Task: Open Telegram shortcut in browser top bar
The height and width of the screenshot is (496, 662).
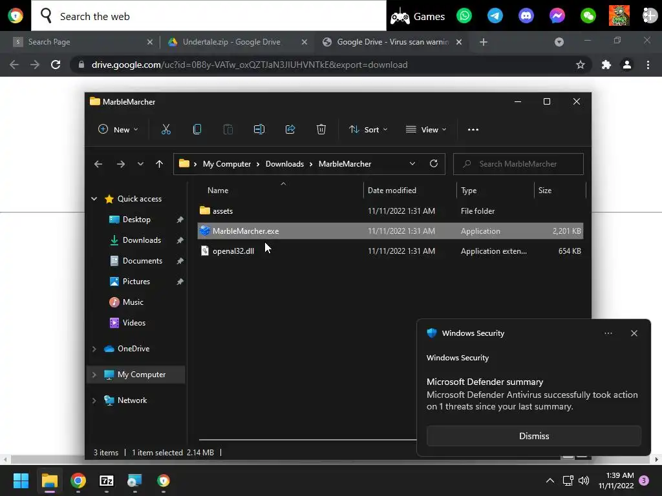Action: (495, 16)
